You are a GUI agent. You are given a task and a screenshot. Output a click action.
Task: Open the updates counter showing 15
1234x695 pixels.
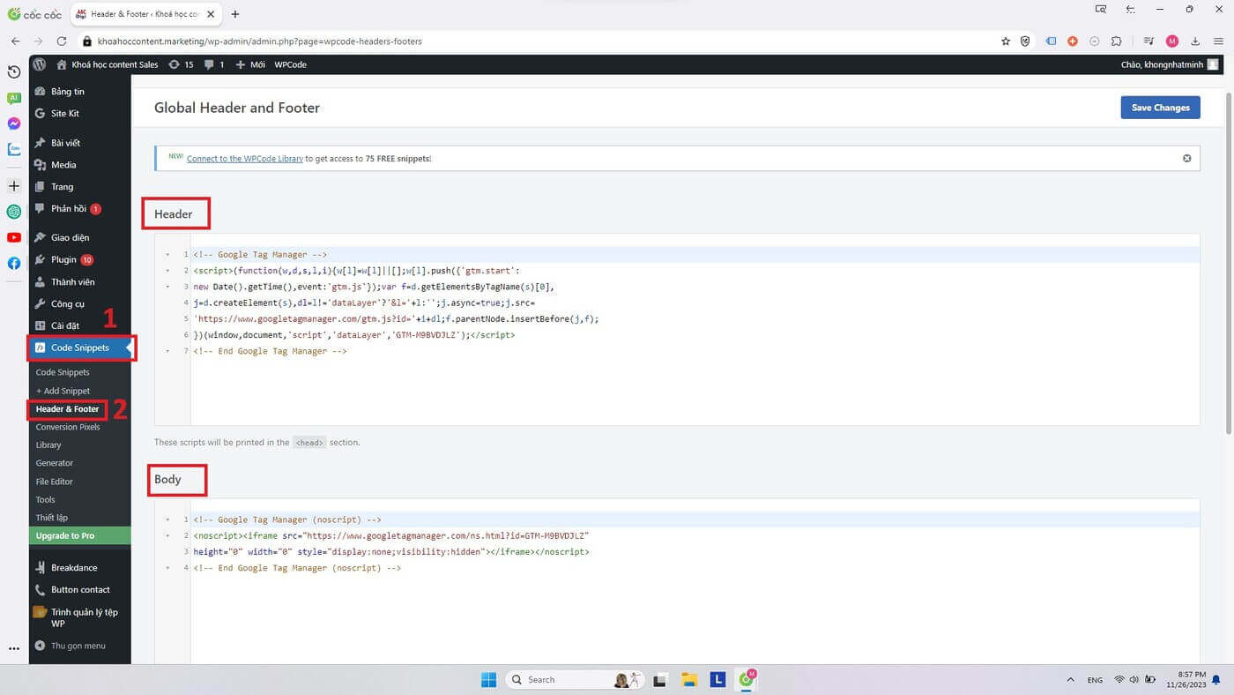click(x=181, y=64)
